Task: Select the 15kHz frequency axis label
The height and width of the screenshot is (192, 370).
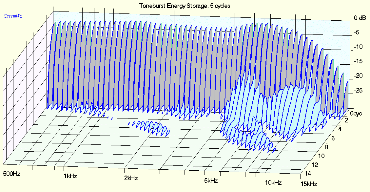Action: [x=309, y=184]
